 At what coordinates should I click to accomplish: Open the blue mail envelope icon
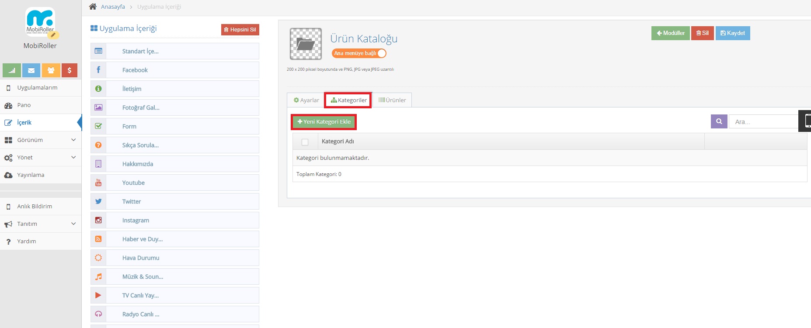coord(31,70)
